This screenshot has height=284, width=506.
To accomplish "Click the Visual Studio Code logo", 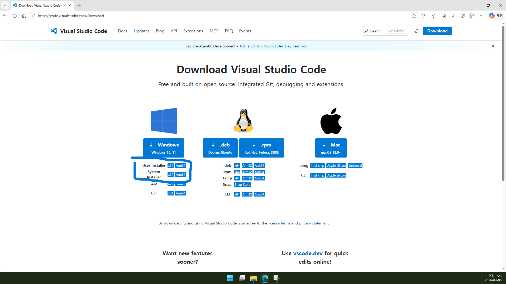I will 79,31.
